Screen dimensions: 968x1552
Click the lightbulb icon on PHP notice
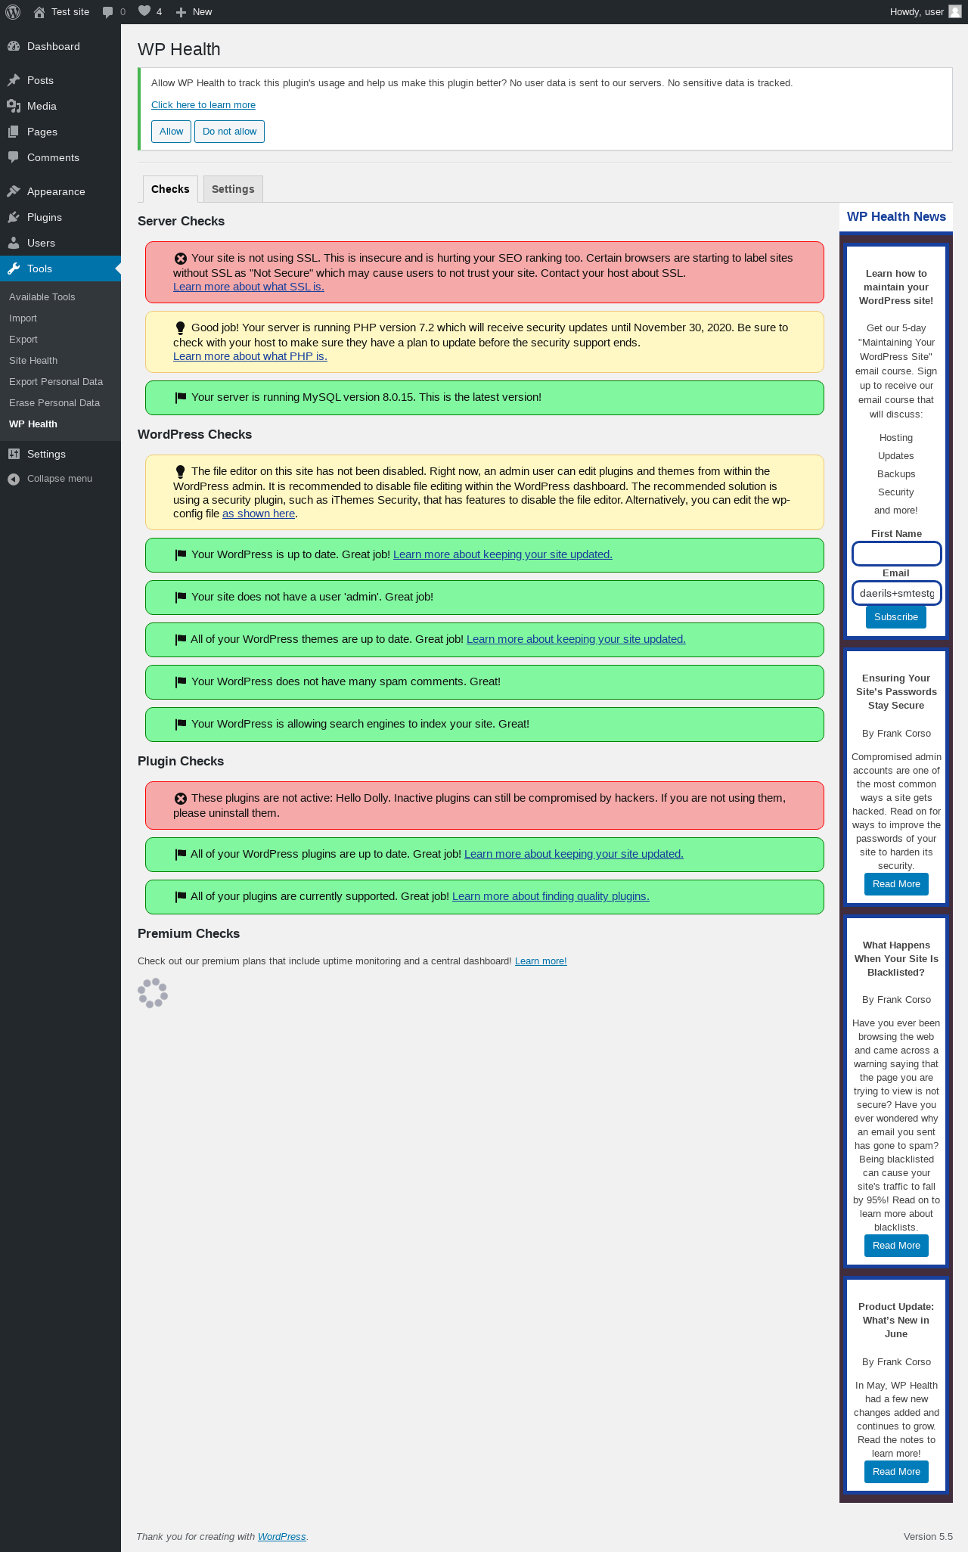pos(180,328)
